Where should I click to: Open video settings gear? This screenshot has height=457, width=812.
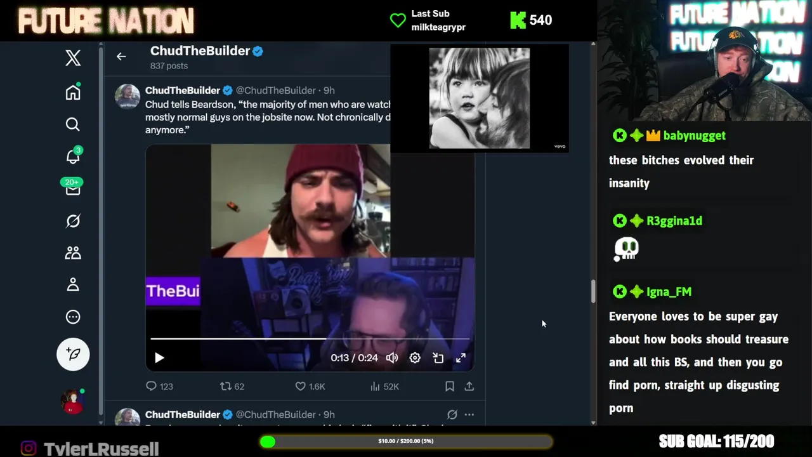click(415, 358)
